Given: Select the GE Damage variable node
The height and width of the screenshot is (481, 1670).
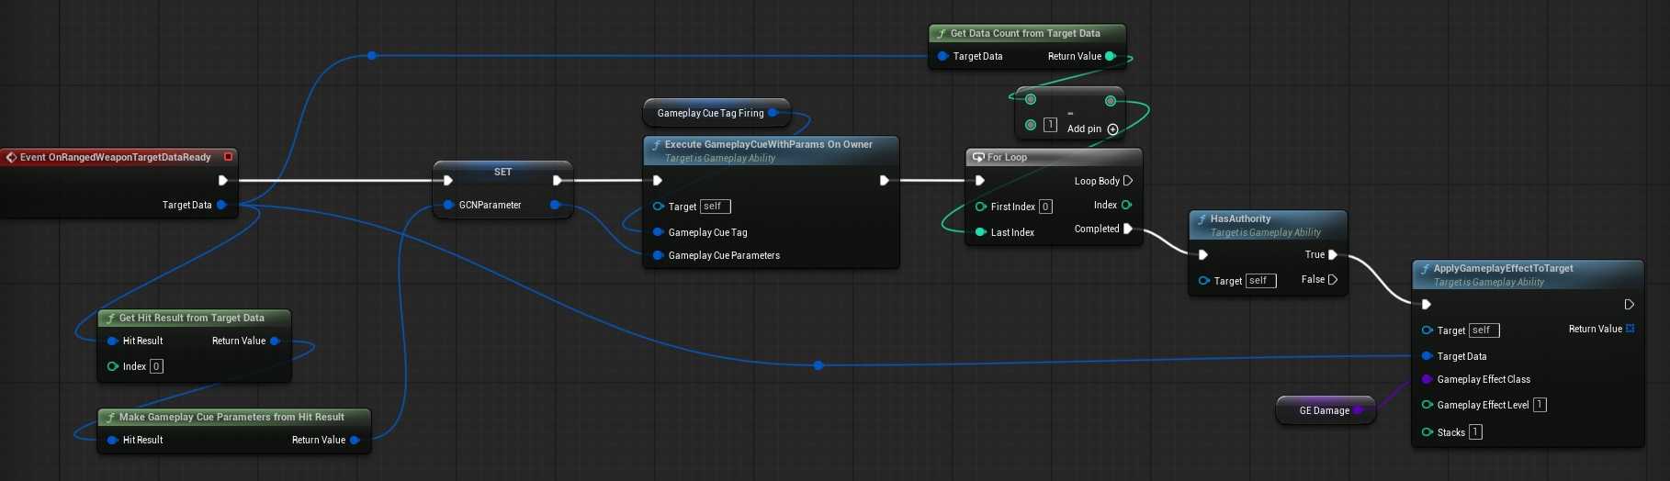Looking at the screenshot, I should (1323, 410).
